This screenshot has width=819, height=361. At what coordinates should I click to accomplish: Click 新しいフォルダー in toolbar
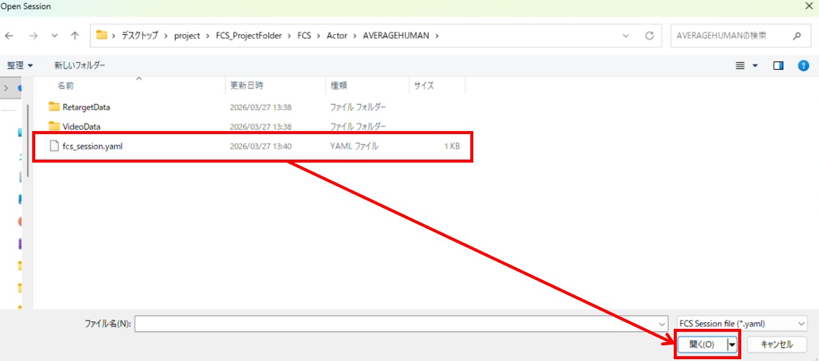tap(80, 66)
